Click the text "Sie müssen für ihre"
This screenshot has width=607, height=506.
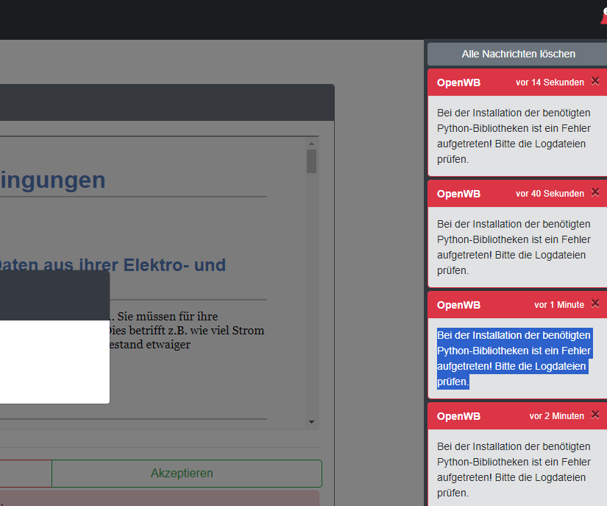pos(168,316)
